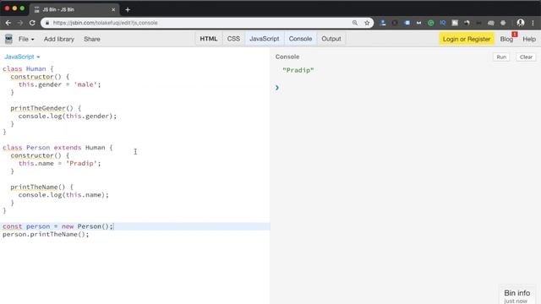Reload the page with the refresh icon
Screen dimensions: 541x304
coord(32,23)
